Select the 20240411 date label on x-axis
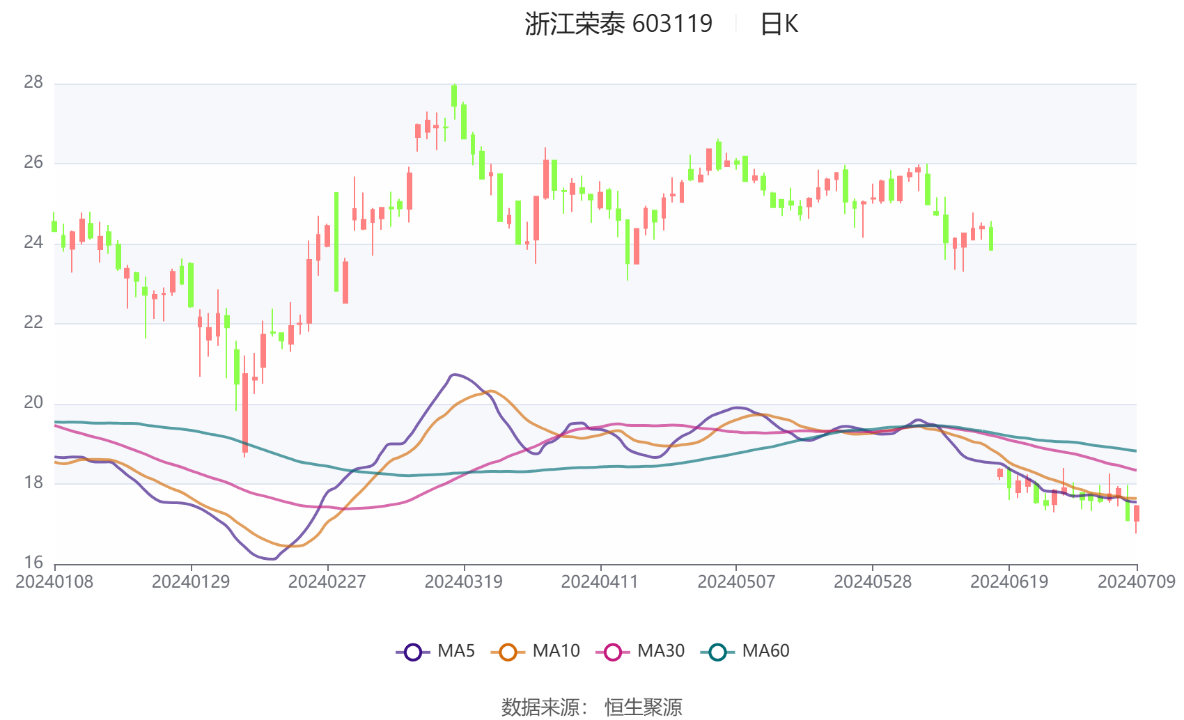 click(600, 582)
